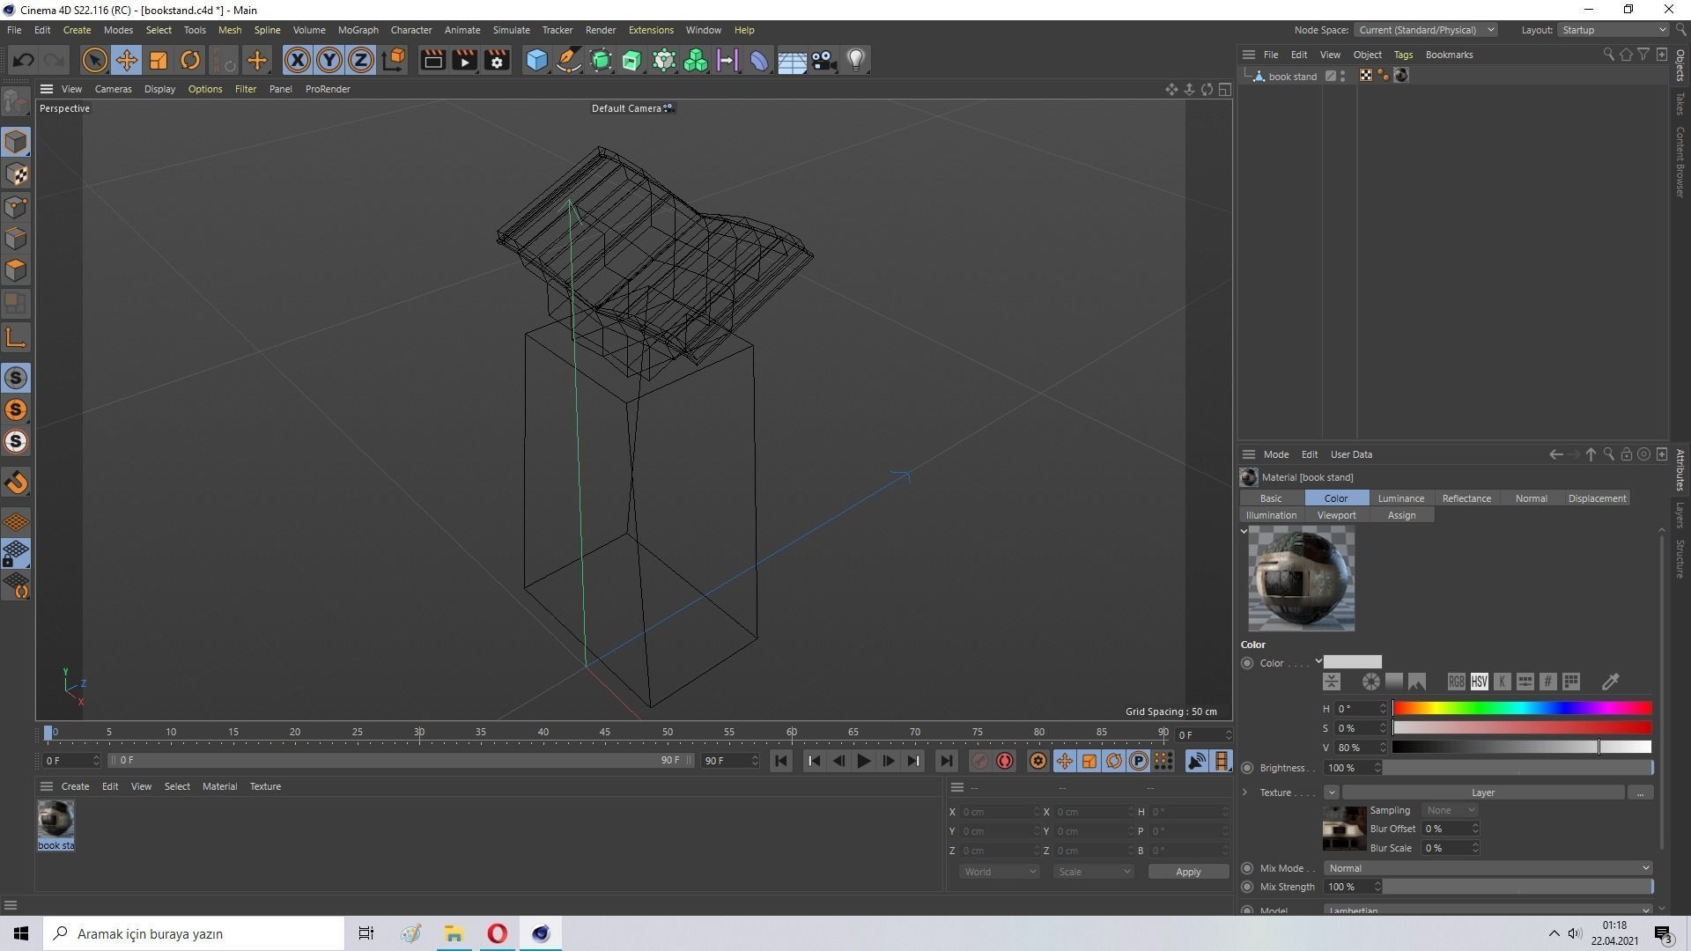Open the Texture arrow dropdown
The height and width of the screenshot is (951, 1691).
point(1331,792)
